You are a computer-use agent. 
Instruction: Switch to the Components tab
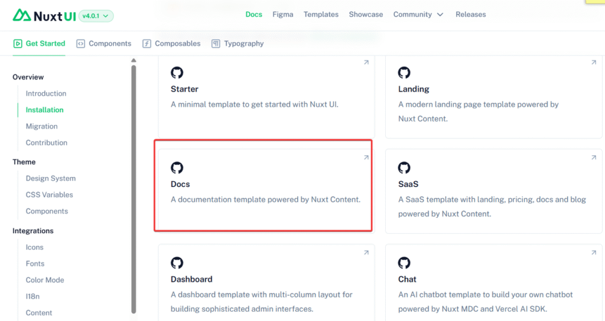pos(104,44)
